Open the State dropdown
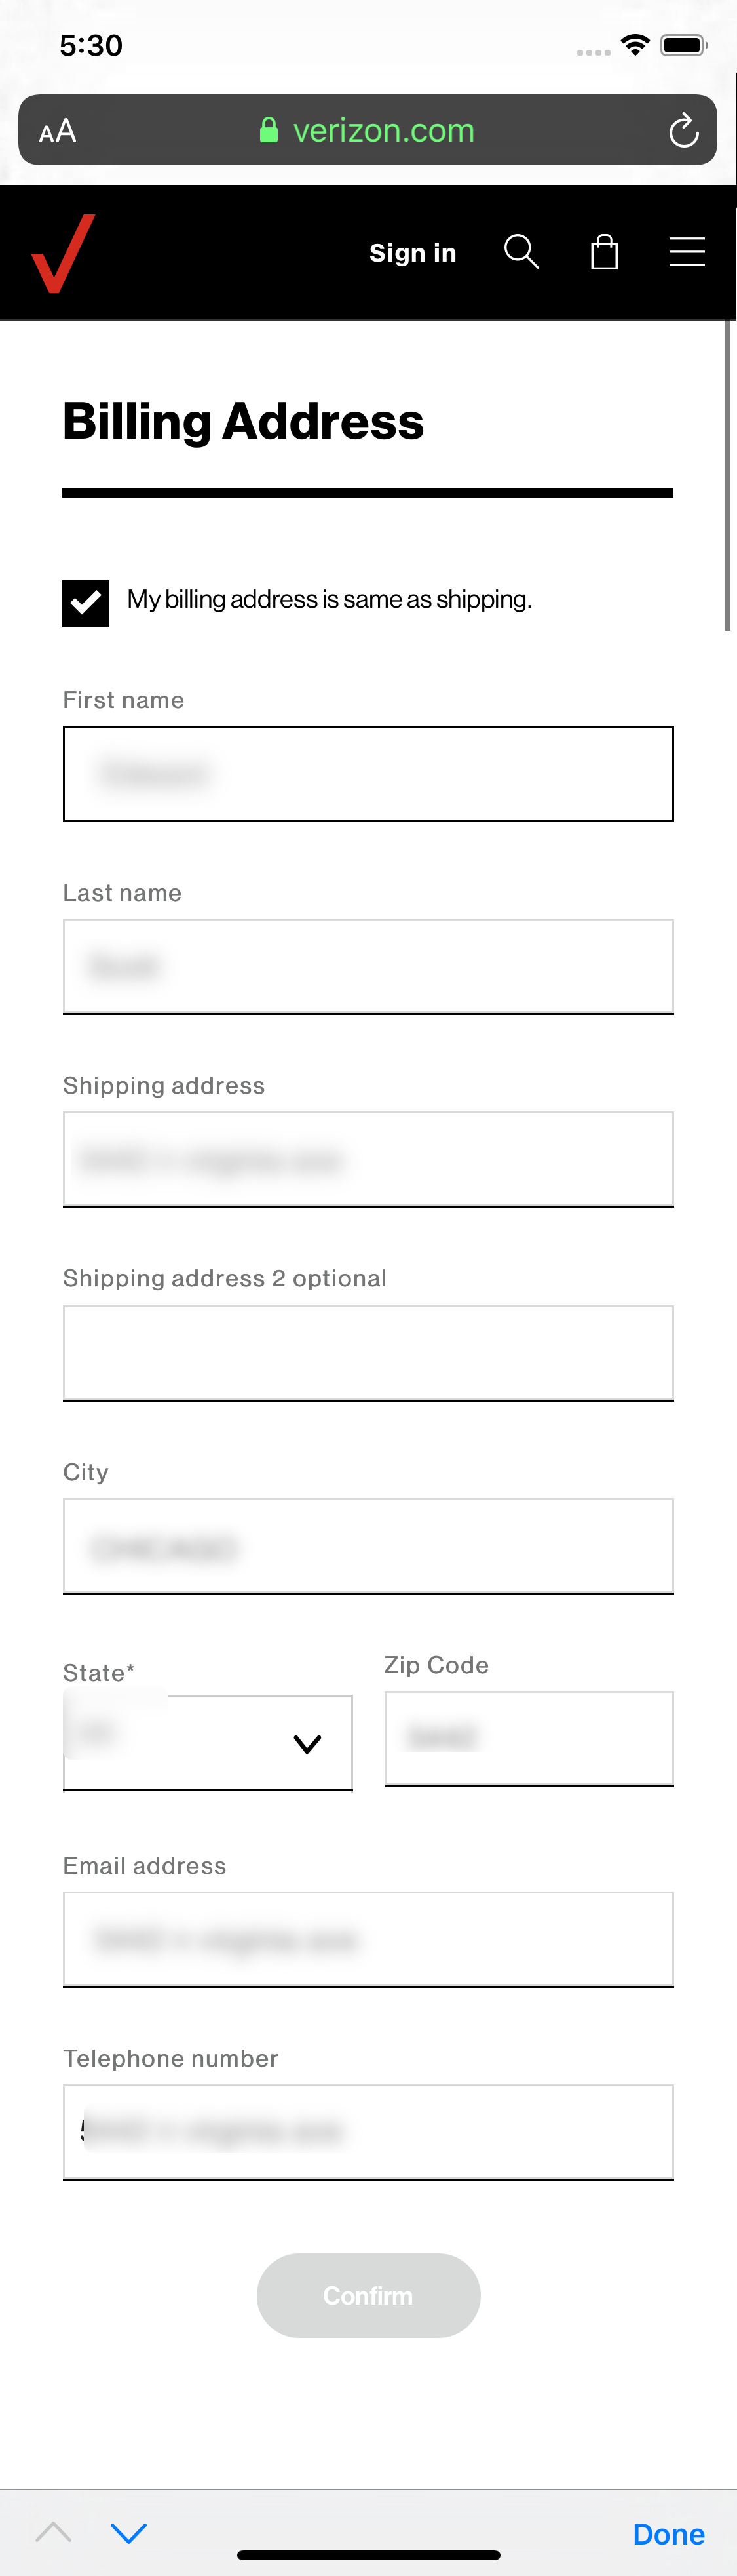The image size is (737, 2576). point(208,1743)
